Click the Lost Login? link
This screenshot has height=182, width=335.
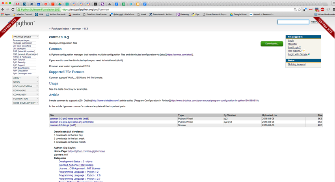tap(294, 47)
